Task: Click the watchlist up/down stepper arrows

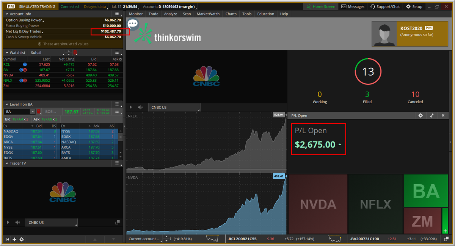Action: point(68,53)
